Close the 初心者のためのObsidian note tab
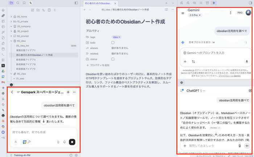The image size is (254, 157). pos(115,3)
